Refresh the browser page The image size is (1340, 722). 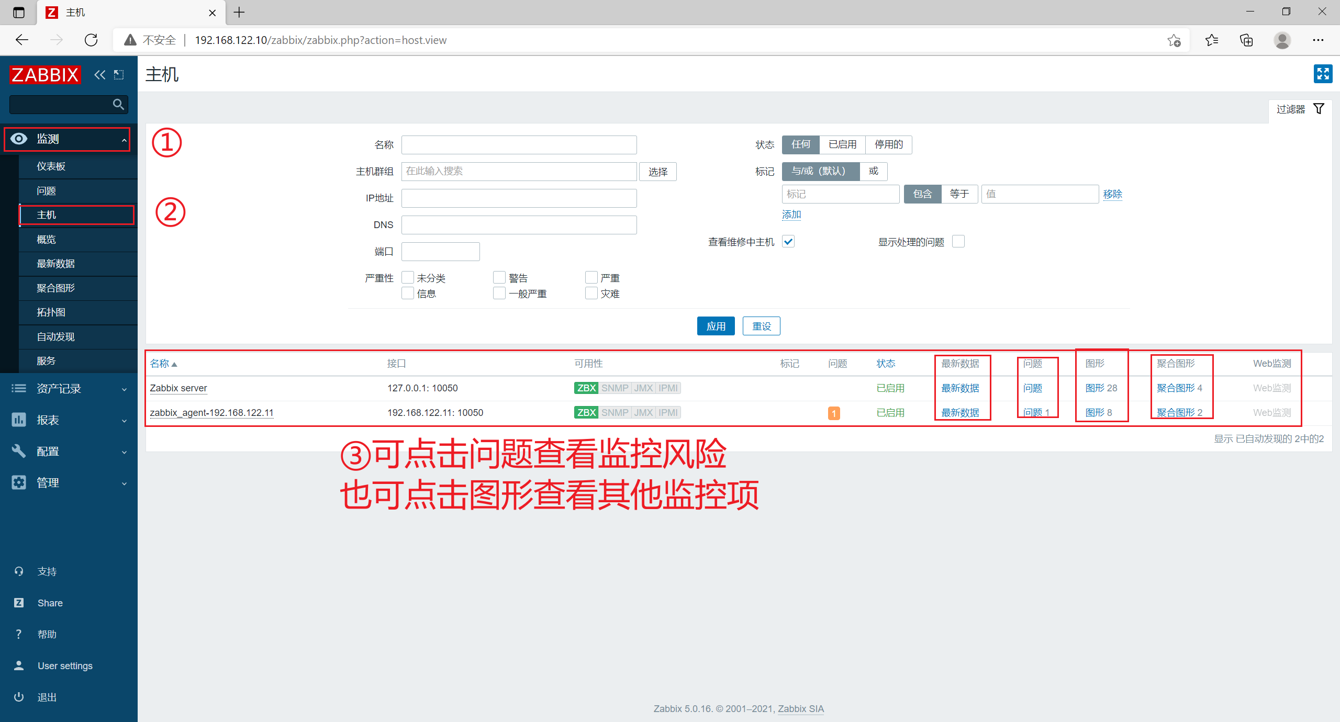click(91, 40)
